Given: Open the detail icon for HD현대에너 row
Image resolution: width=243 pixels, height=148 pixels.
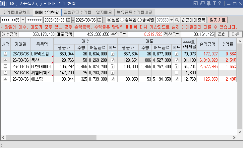Looking at the screenshot, I should 5,66.
